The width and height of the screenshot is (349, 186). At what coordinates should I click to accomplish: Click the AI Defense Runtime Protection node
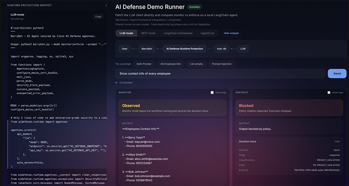click(x=184, y=49)
